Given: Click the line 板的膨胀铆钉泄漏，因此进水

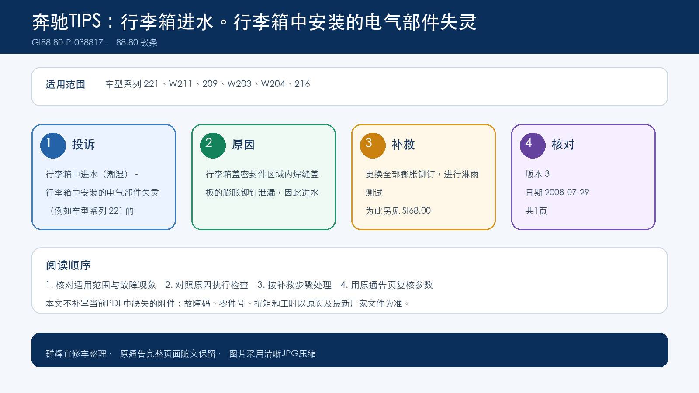Looking at the screenshot, I should click(x=262, y=193).
